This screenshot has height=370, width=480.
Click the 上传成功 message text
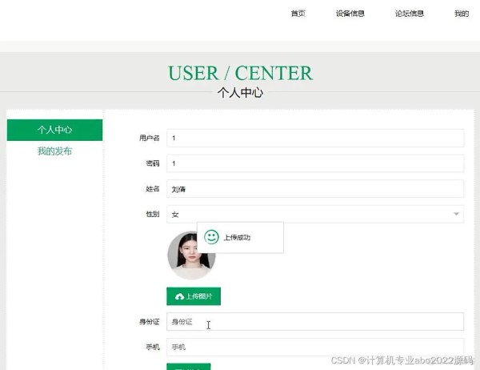(x=237, y=238)
